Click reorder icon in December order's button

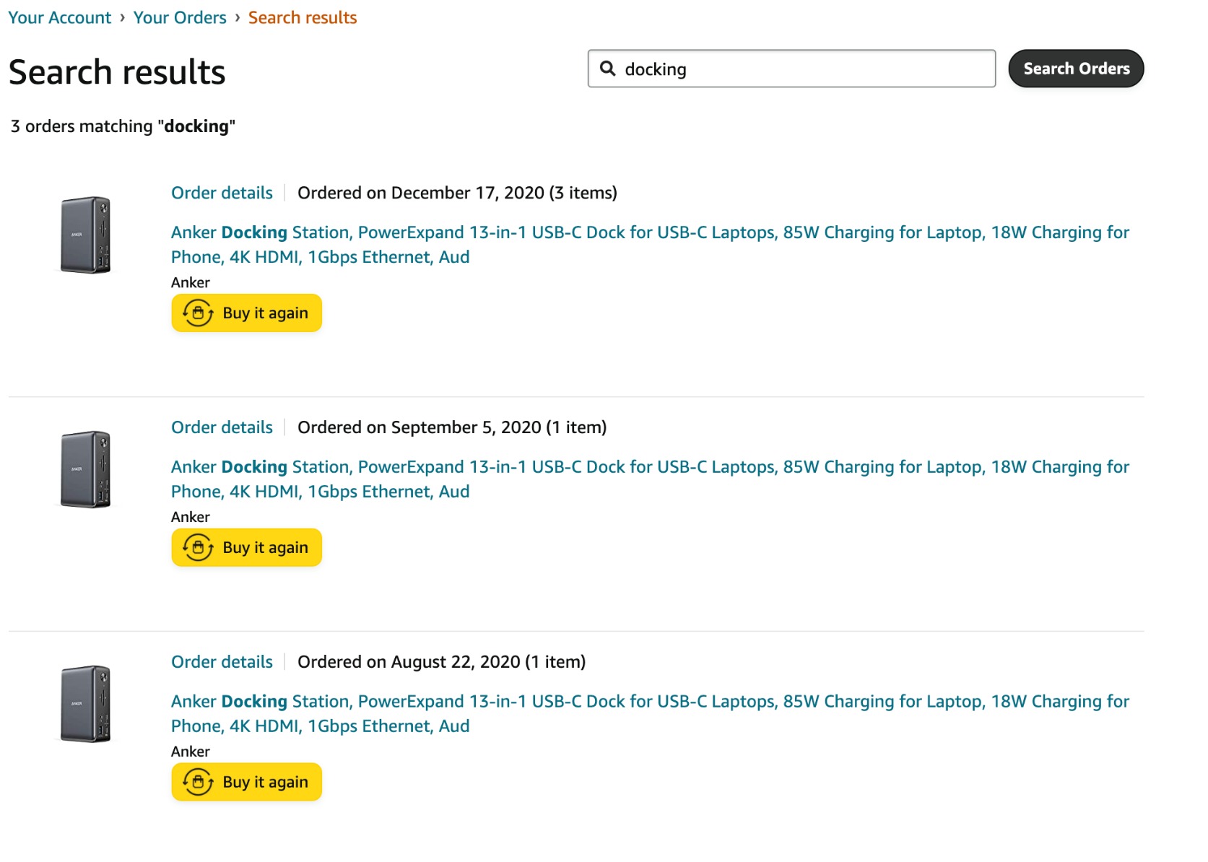coord(198,313)
